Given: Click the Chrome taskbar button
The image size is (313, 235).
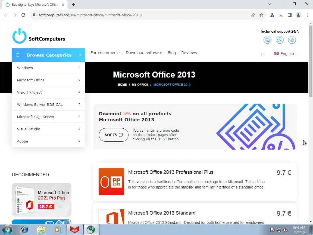Looking at the screenshot, I should [x=91, y=230].
